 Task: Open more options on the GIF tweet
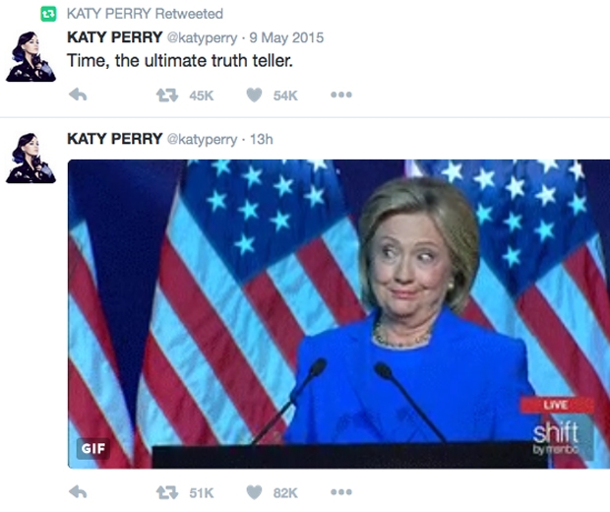(341, 492)
